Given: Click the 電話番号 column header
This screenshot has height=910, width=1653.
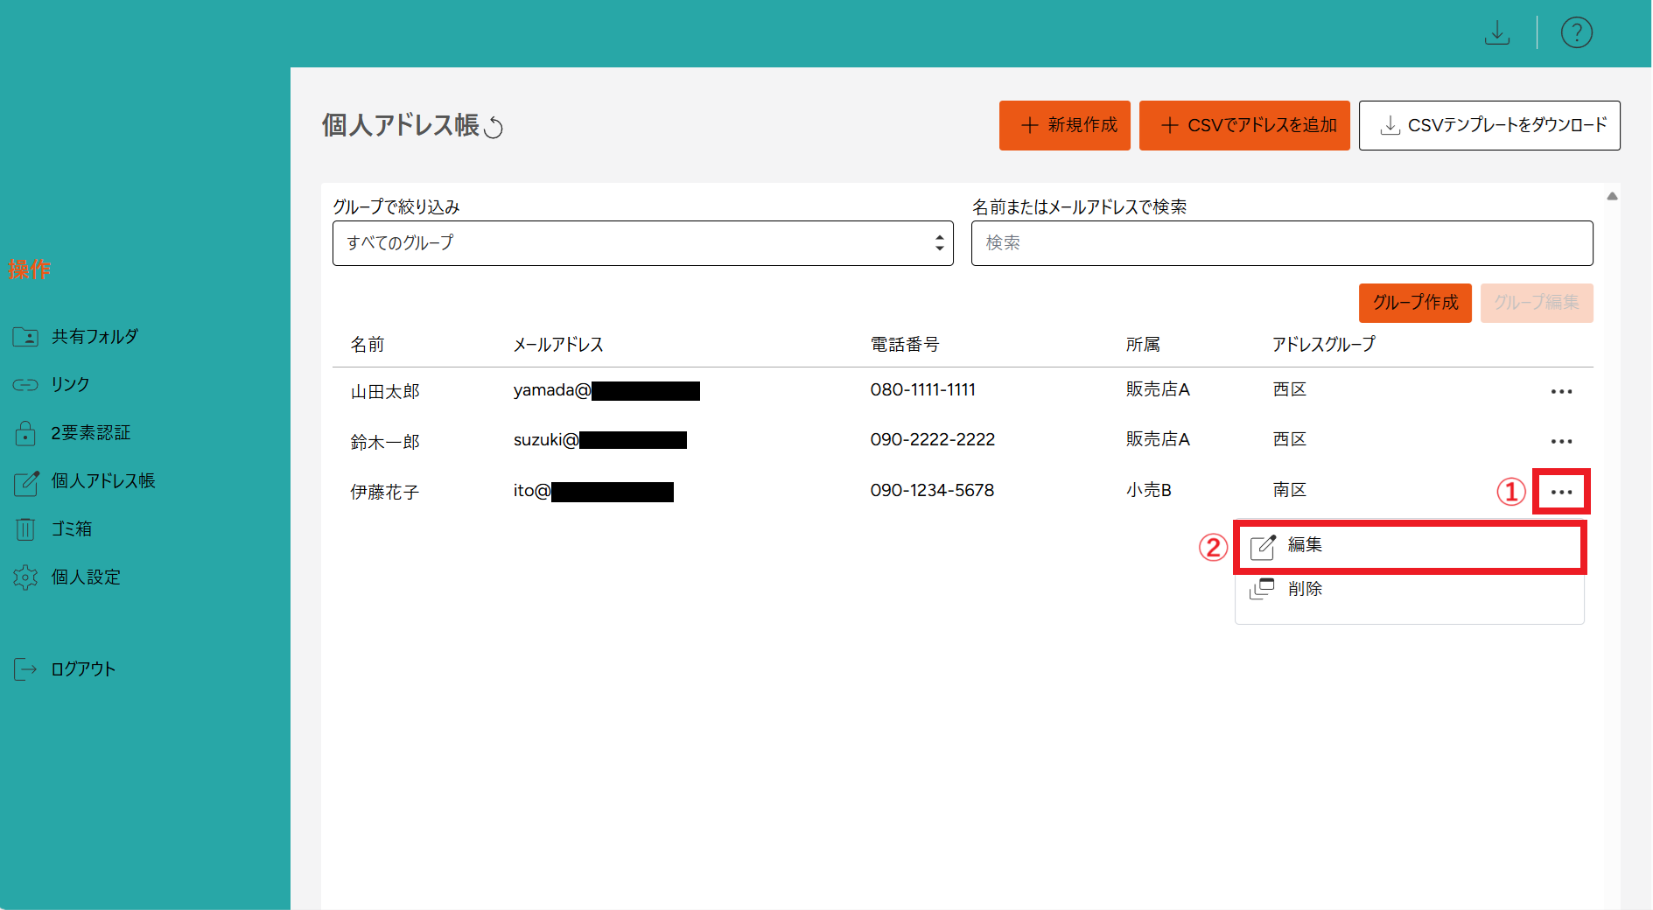Looking at the screenshot, I should point(905,345).
